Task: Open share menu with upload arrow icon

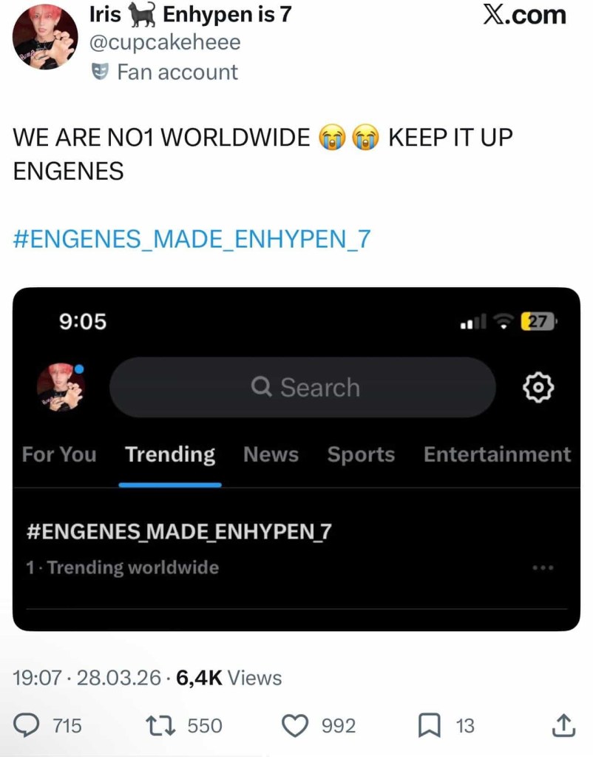Action: point(563,725)
